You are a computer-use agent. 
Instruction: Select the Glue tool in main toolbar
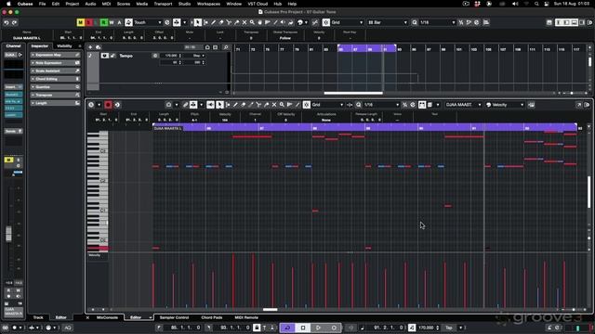(237, 22)
